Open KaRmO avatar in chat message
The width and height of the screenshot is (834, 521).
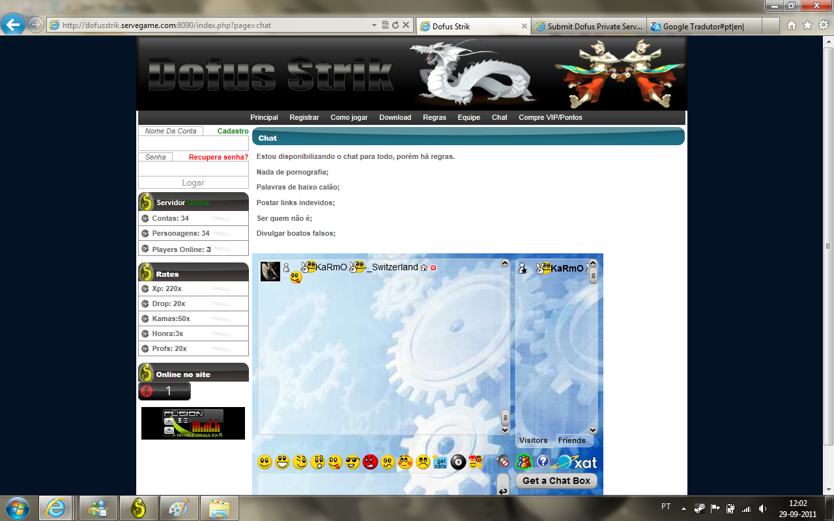pos(270,272)
